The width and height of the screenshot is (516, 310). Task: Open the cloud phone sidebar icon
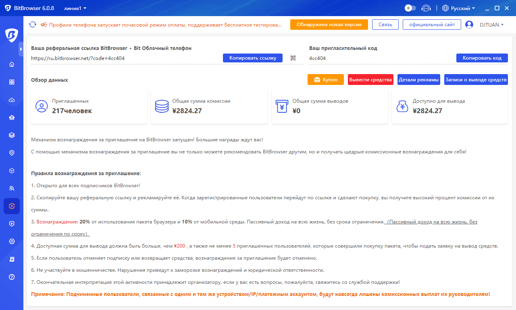pos(12,100)
